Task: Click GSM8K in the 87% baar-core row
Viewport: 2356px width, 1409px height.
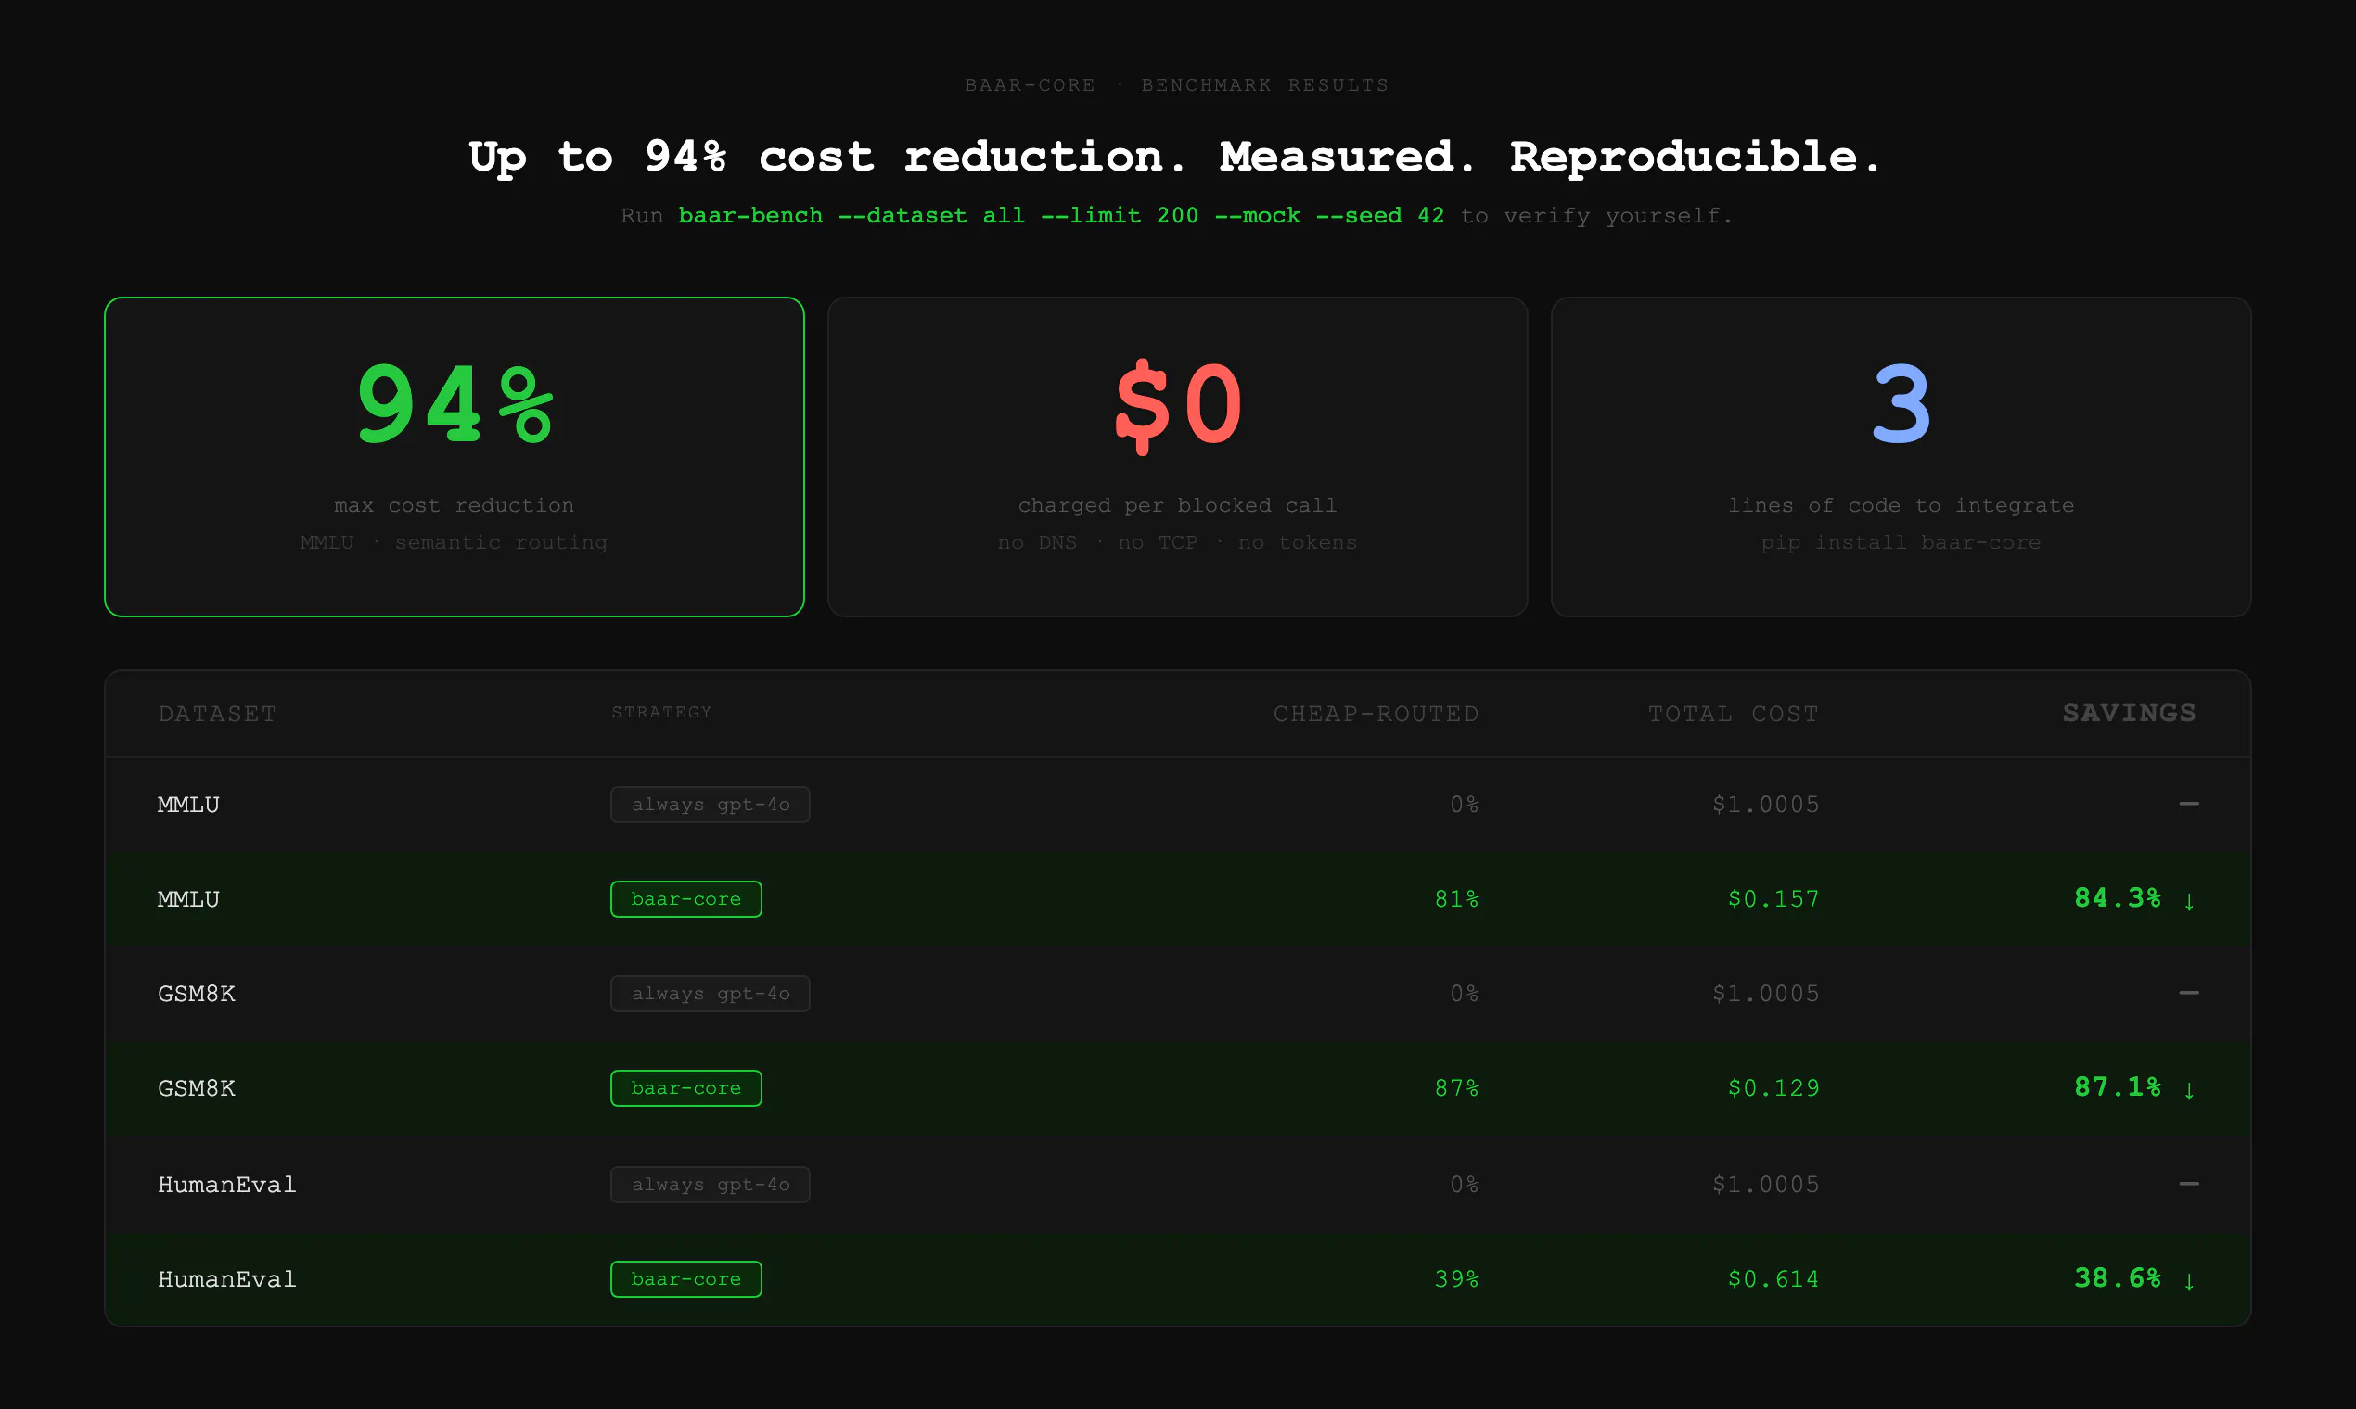Action: pyautogui.click(x=197, y=1088)
